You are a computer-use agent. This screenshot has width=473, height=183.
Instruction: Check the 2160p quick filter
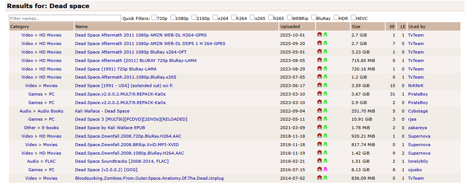194,17
